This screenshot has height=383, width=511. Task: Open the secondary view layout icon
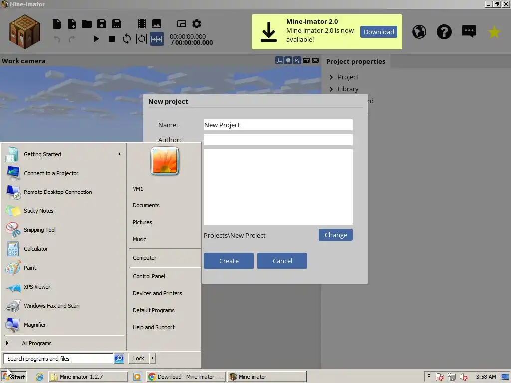pos(182,24)
